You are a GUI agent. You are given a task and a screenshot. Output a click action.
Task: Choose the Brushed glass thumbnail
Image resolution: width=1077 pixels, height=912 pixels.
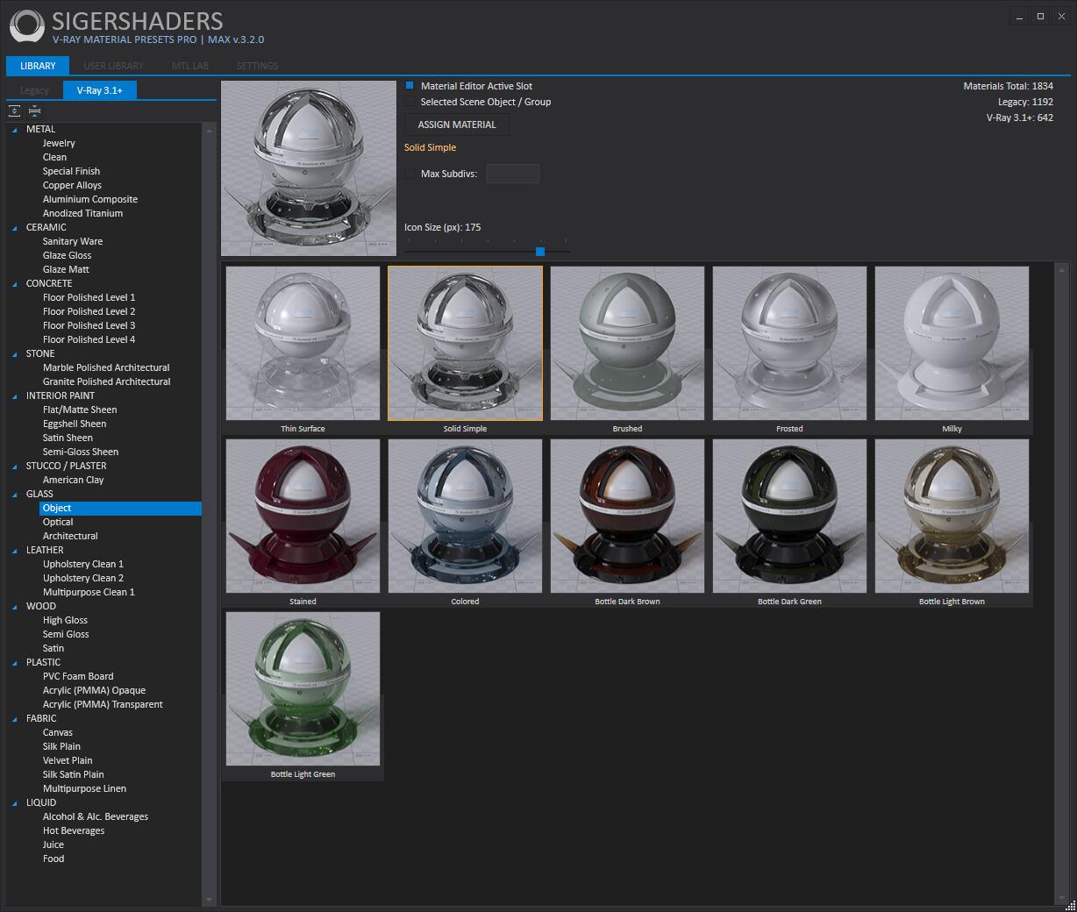point(627,343)
